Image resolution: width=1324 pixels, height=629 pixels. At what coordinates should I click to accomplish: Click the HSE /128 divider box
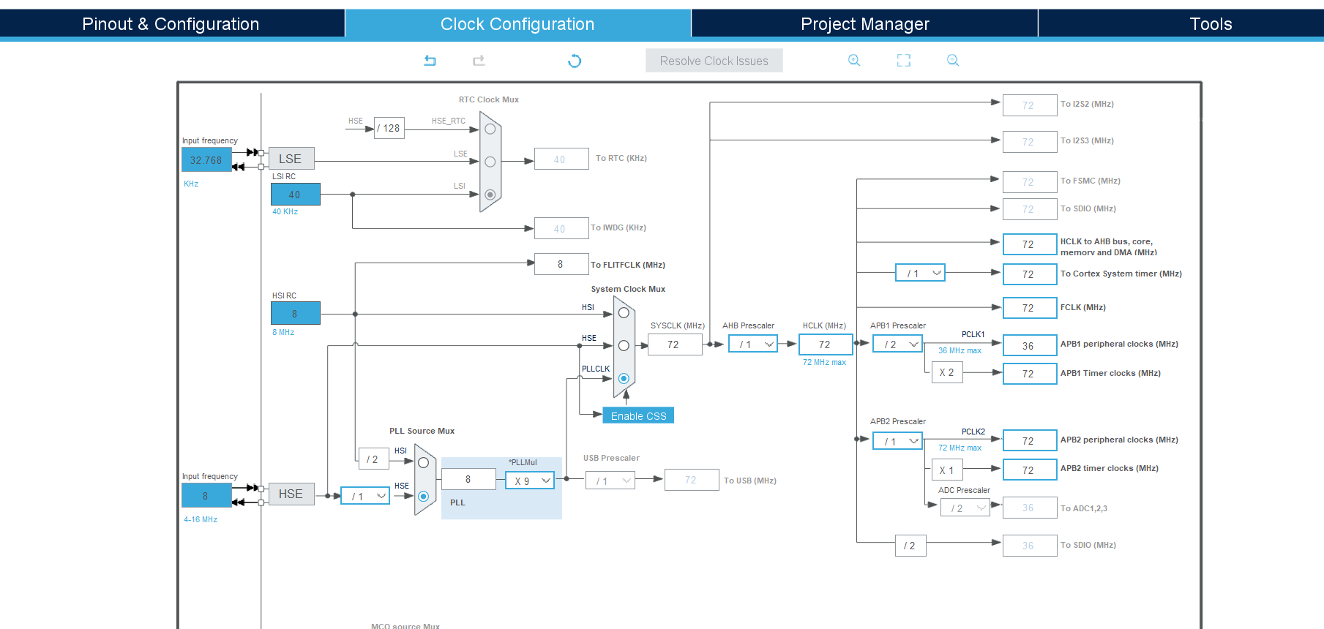389,128
